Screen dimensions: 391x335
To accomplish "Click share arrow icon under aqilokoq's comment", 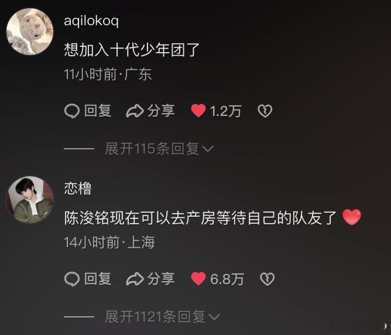I will tap(135, 111).
